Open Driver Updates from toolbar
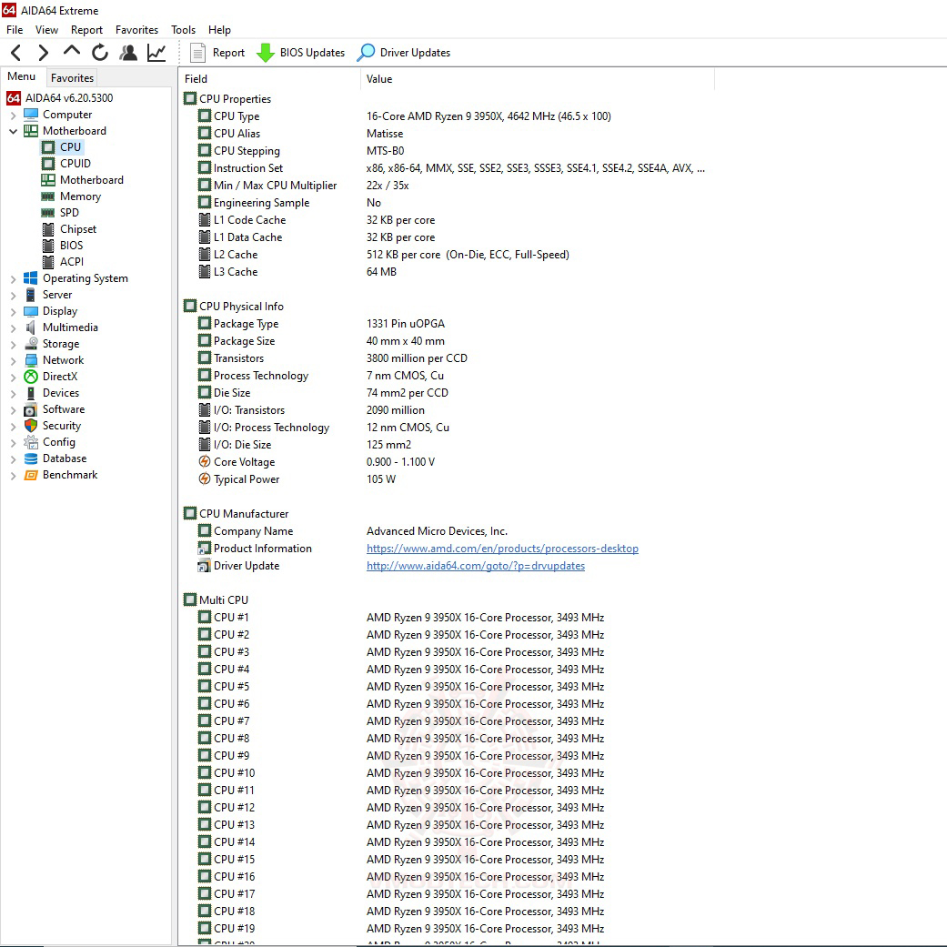Viewport: 947px width, 947px height. pyautogui.click(x=403, y=53)
